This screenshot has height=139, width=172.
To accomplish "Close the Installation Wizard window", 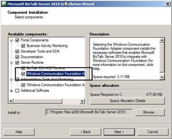I will coord(168,4).
